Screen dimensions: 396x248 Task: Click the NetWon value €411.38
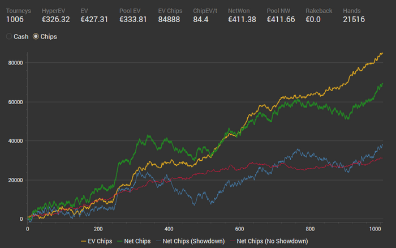242,19
